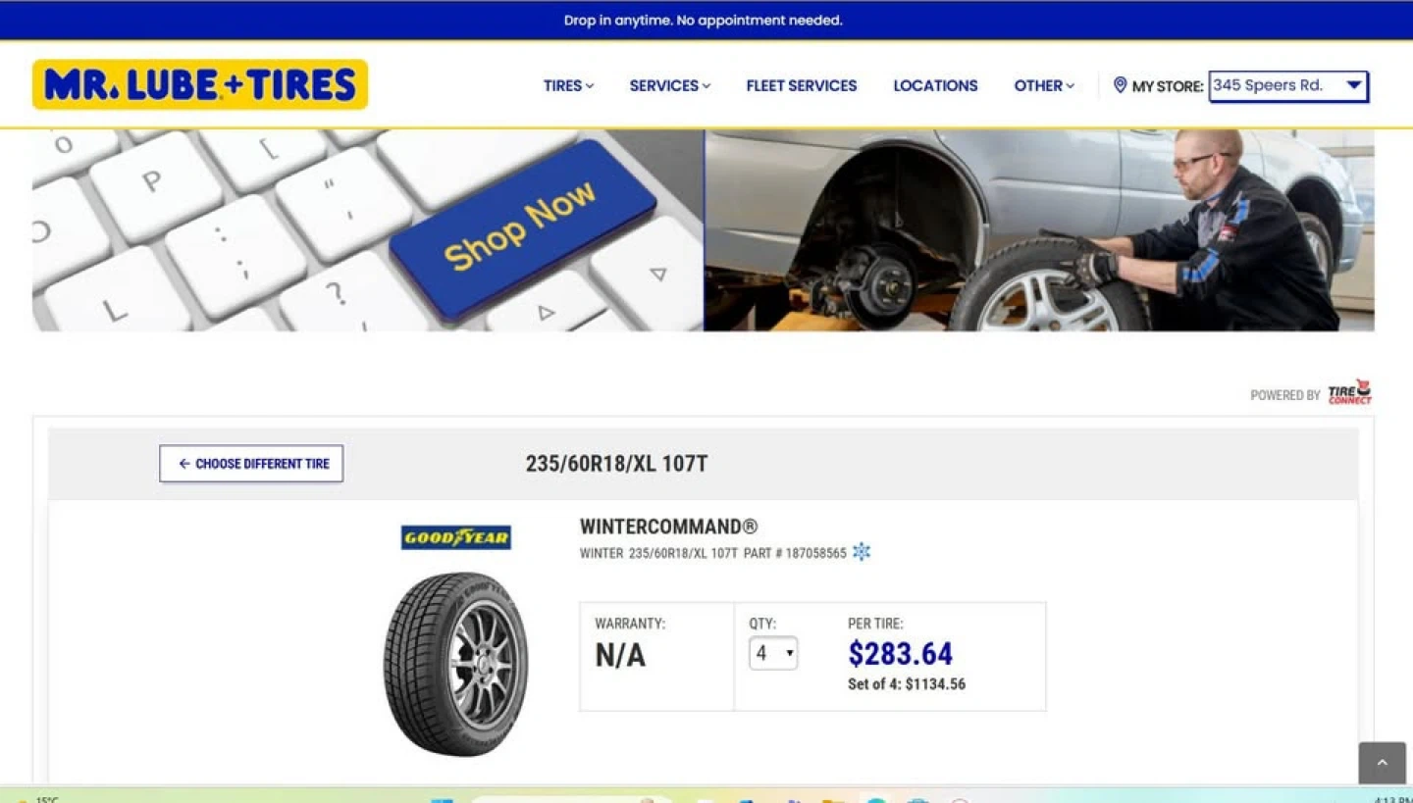Image resolution: width=1413 pixels, height=803 pixels.
Task: Open the tire quantity selector
Action: [773, 653]
